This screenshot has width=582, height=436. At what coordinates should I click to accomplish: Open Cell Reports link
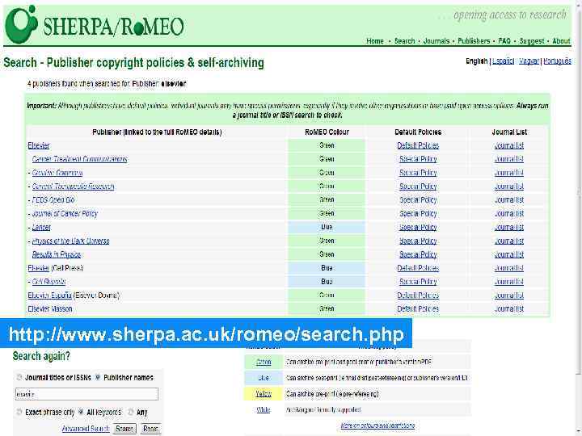tap(48, 282)
